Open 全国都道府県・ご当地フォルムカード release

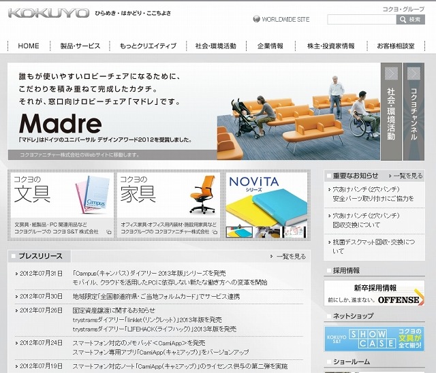coord(156,296)
